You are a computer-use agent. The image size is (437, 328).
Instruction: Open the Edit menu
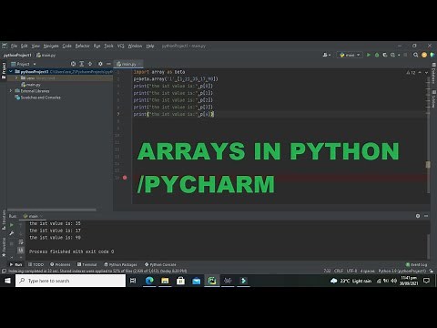click(x=25, y=46)
